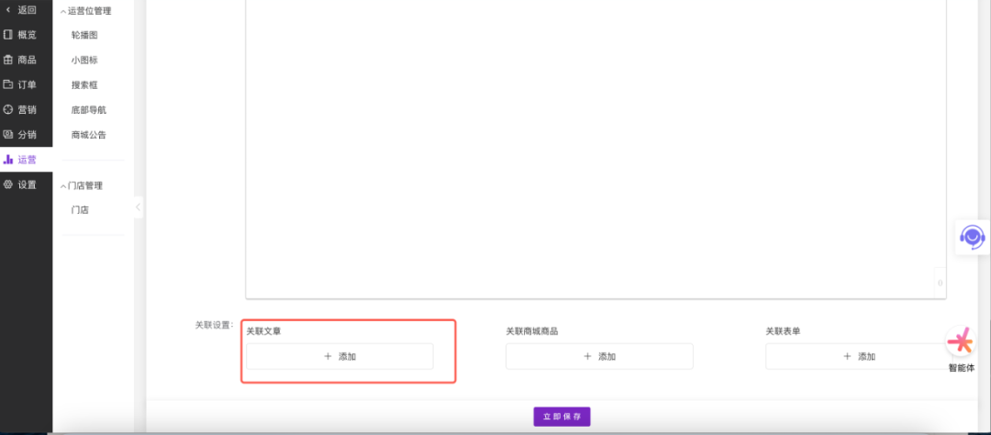Collapse the 运营位管理 section
Screen dimensions: 991x435
[x=63, y=12]
